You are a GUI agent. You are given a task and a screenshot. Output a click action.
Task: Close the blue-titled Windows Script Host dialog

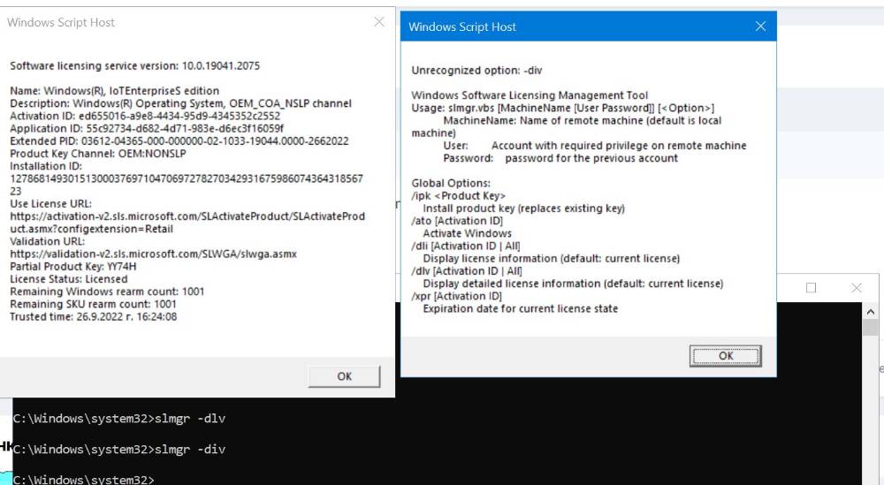pos(760,27)
